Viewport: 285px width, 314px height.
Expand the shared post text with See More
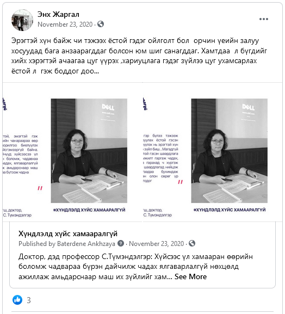tap(190, 276)
